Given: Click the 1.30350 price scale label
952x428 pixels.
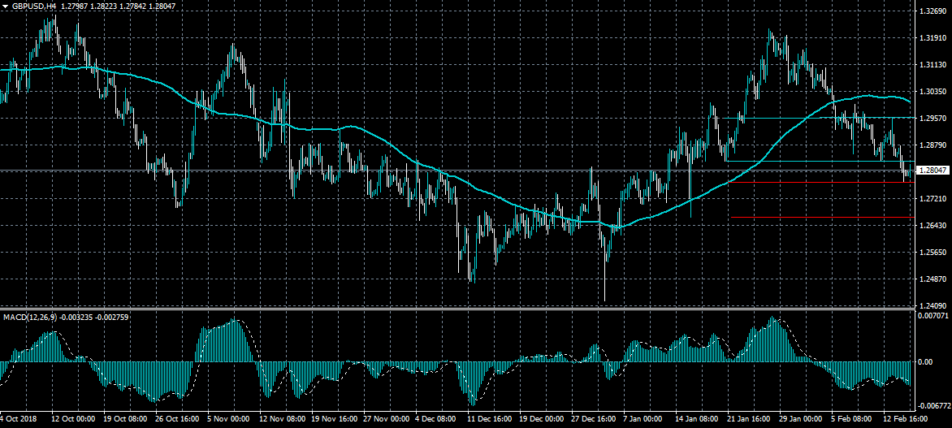Looking at the screenshot, I should (933, 92).
